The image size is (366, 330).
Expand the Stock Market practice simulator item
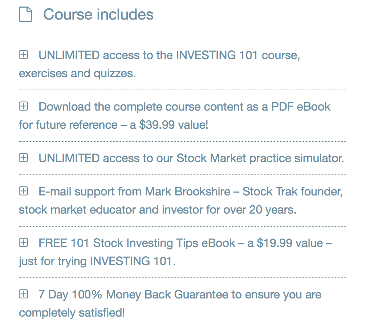(x=23, y=158)
